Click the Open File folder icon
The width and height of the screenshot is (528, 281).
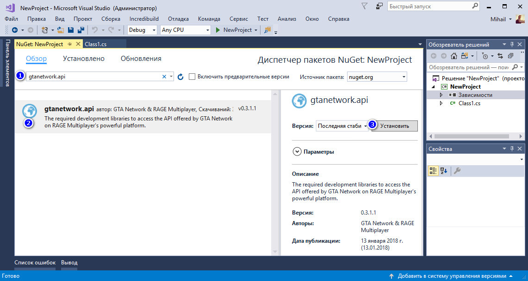61,30
